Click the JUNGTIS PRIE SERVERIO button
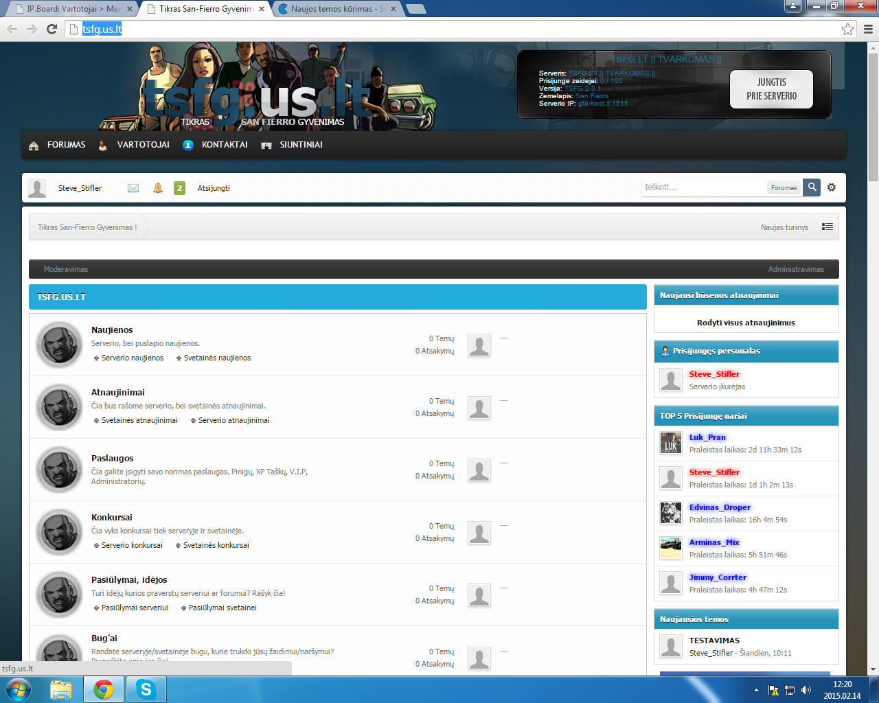879x703 pixels. click(771, 89)
